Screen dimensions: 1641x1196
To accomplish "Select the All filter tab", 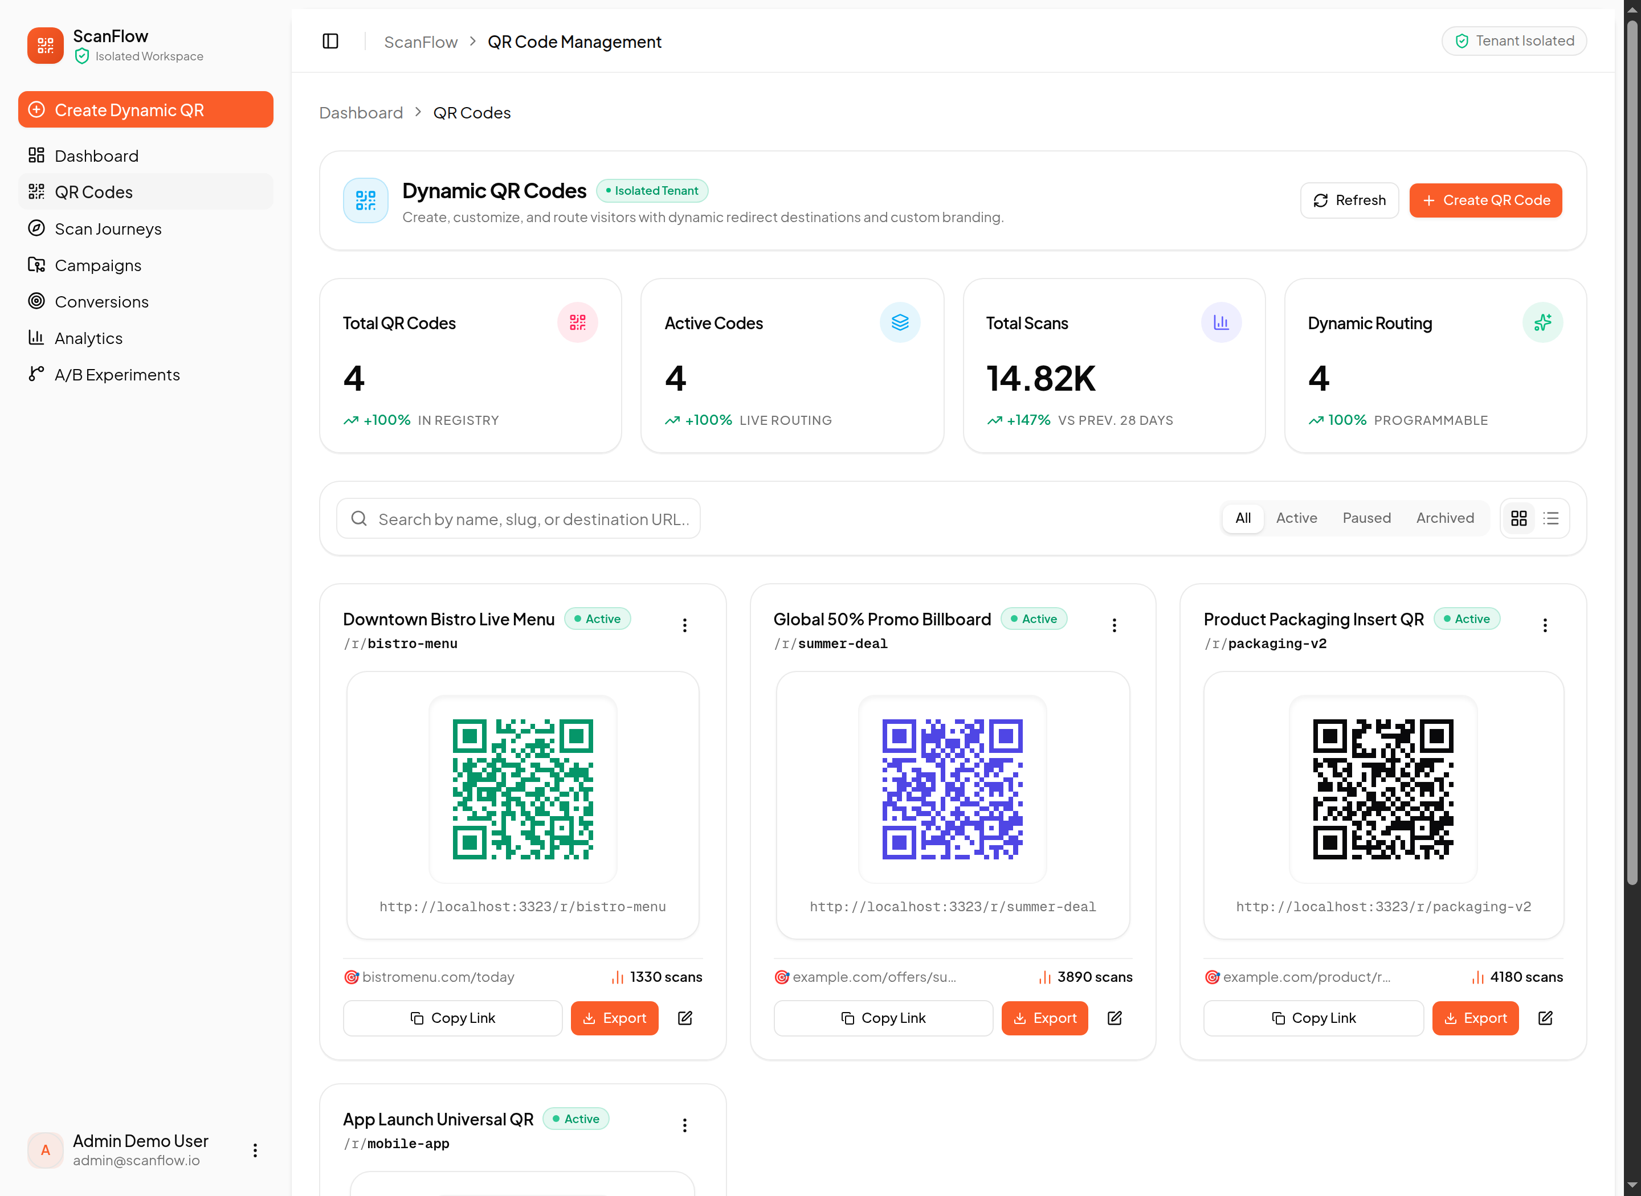I will [x=1243, y=518].
